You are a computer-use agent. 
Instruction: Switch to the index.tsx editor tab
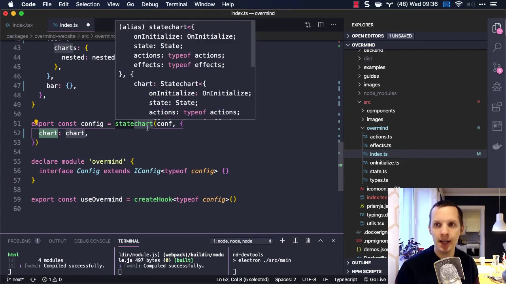pos(23,25)
